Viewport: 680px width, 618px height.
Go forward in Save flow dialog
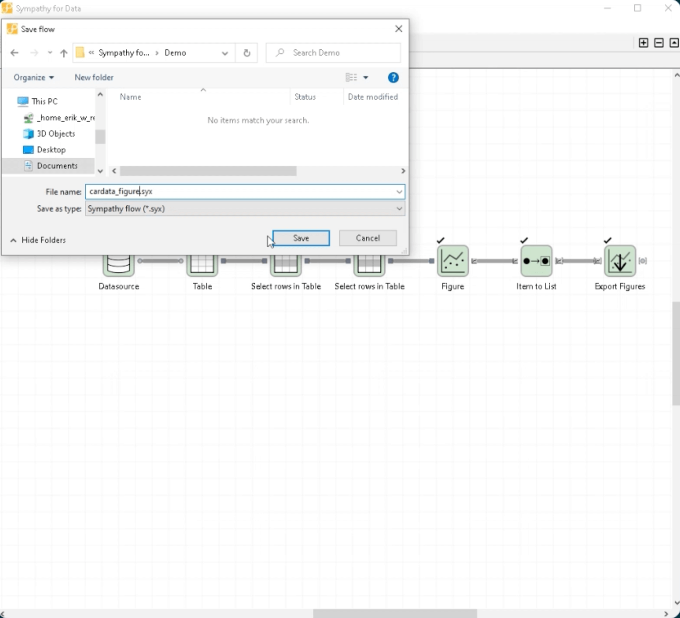coord(34,53)
